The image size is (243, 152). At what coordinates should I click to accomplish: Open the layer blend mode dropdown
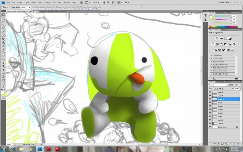pyautogui.click(x=218, y=85)
